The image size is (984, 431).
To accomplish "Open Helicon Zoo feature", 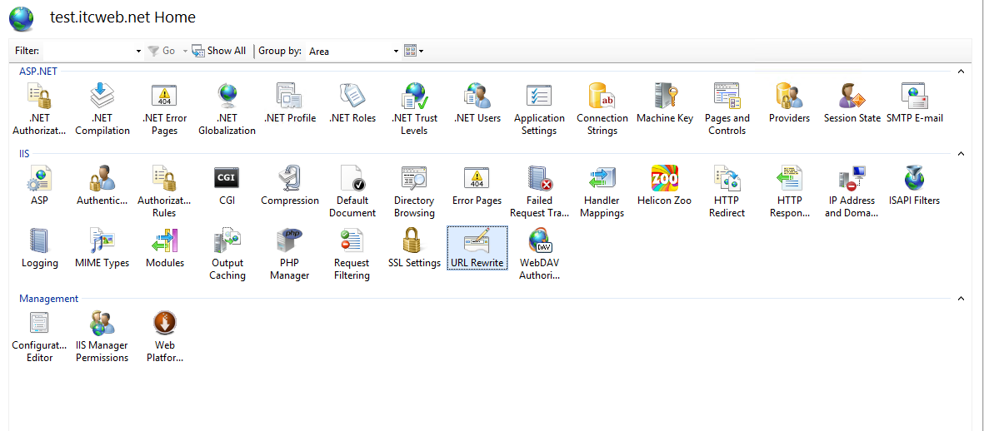I will pyautogui.click(x=665, y=186).
